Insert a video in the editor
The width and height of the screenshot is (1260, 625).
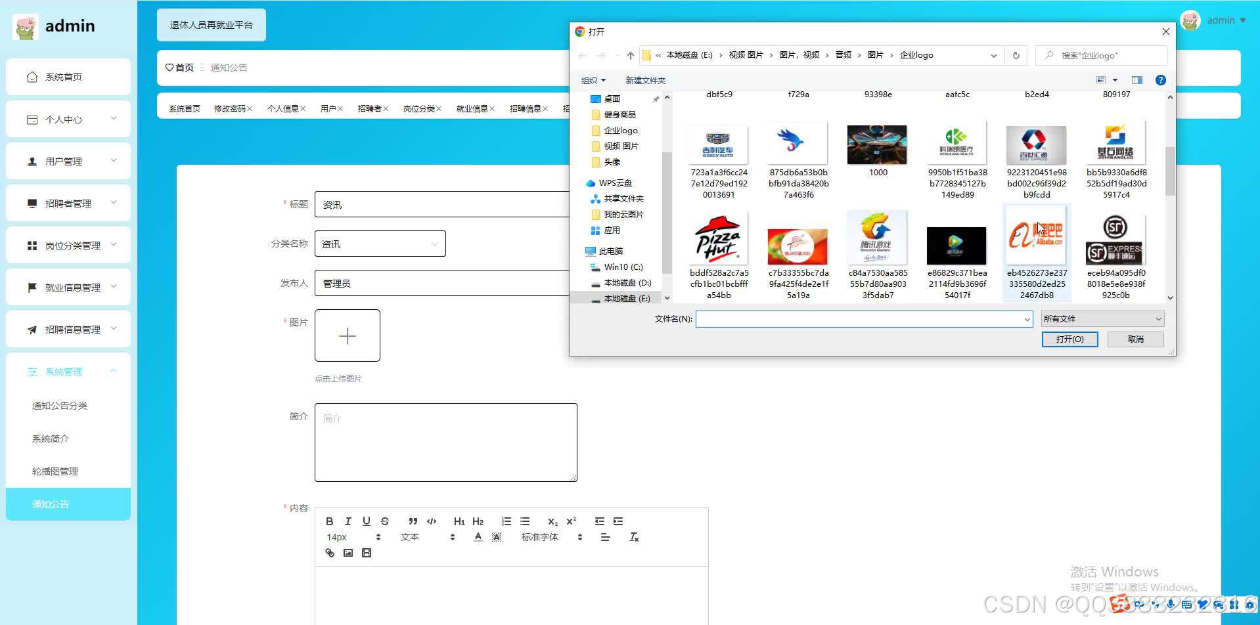(366, 553)
